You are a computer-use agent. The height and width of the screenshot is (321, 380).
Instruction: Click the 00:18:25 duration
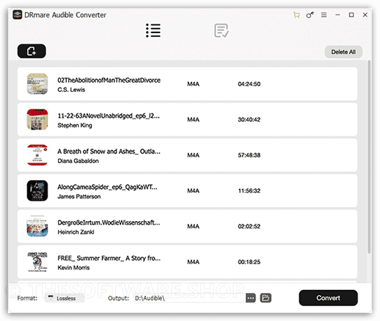249,262
